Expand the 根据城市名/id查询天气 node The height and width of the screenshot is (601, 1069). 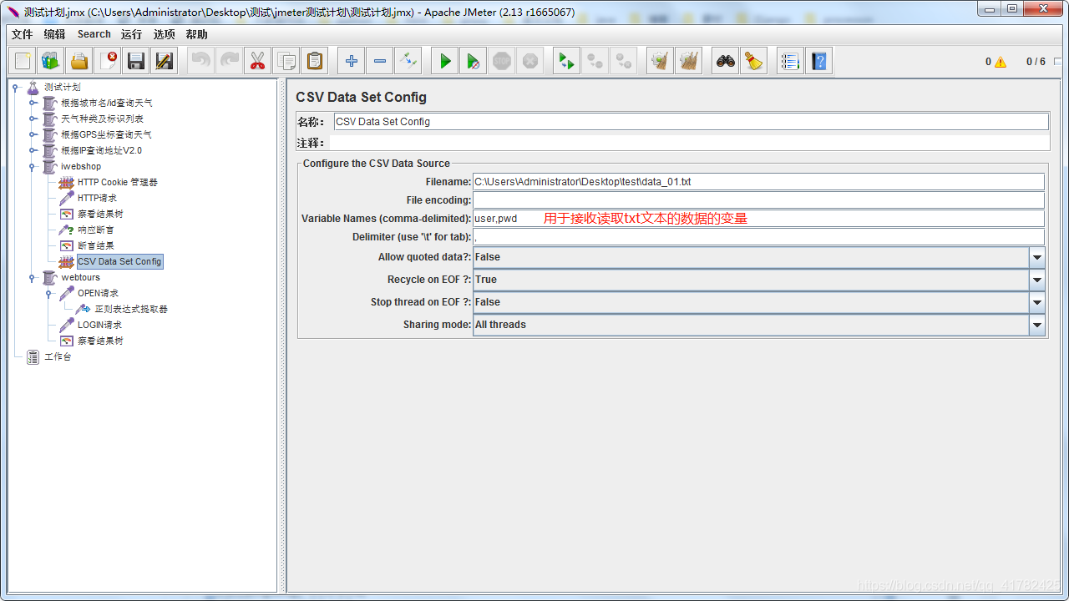(x=33, y=103)
